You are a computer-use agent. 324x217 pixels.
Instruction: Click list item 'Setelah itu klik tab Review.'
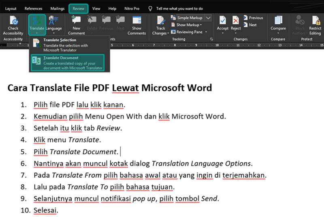point(78,128)
